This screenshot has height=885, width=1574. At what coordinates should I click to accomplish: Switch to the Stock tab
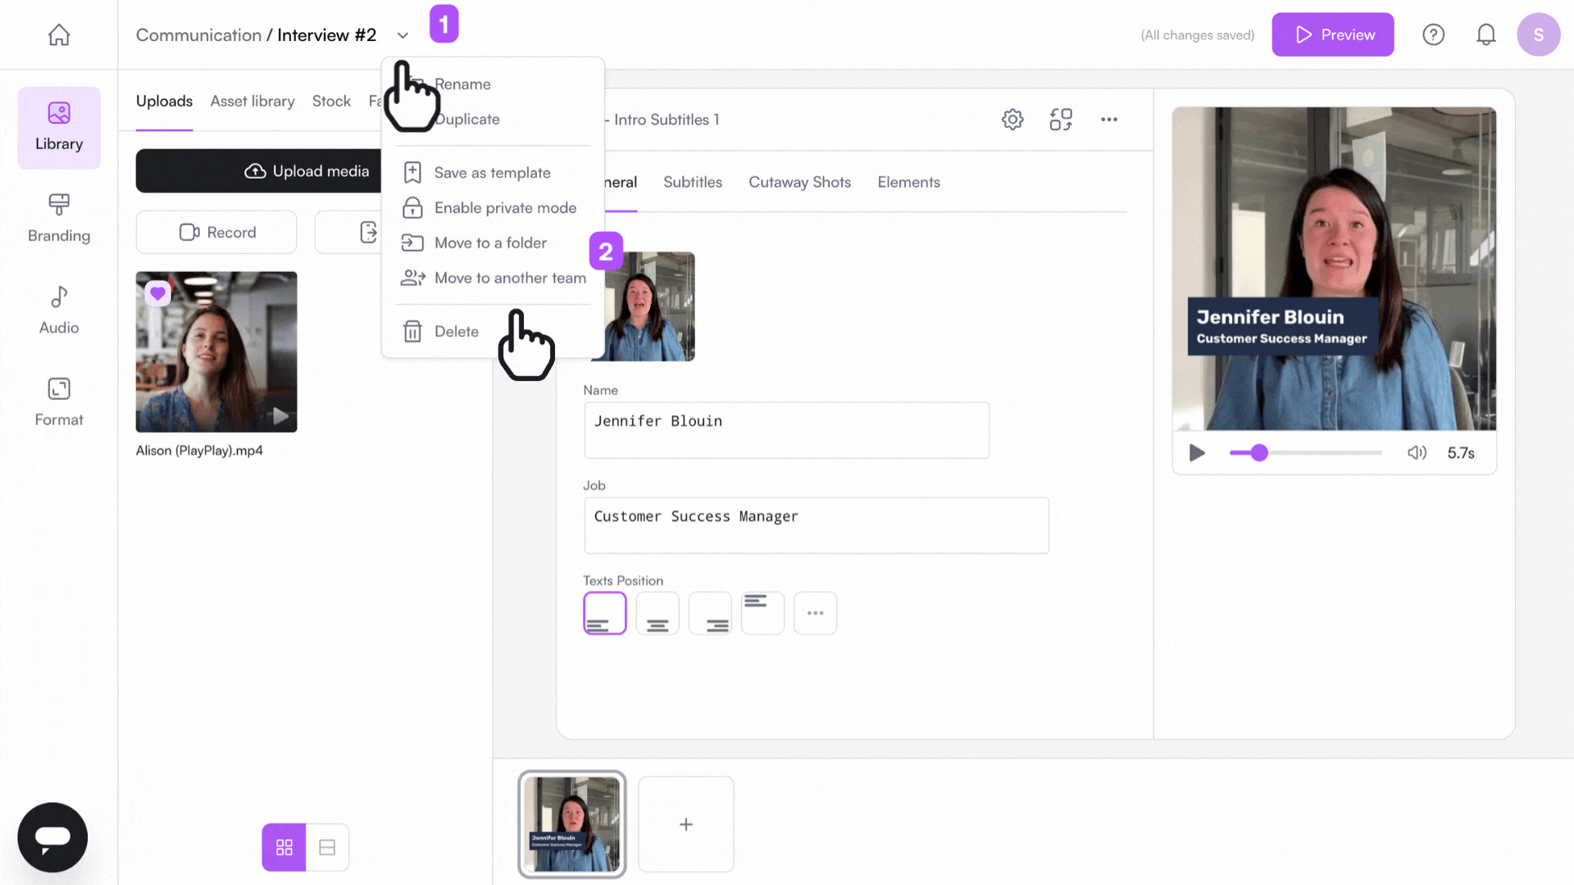[331, 101]
